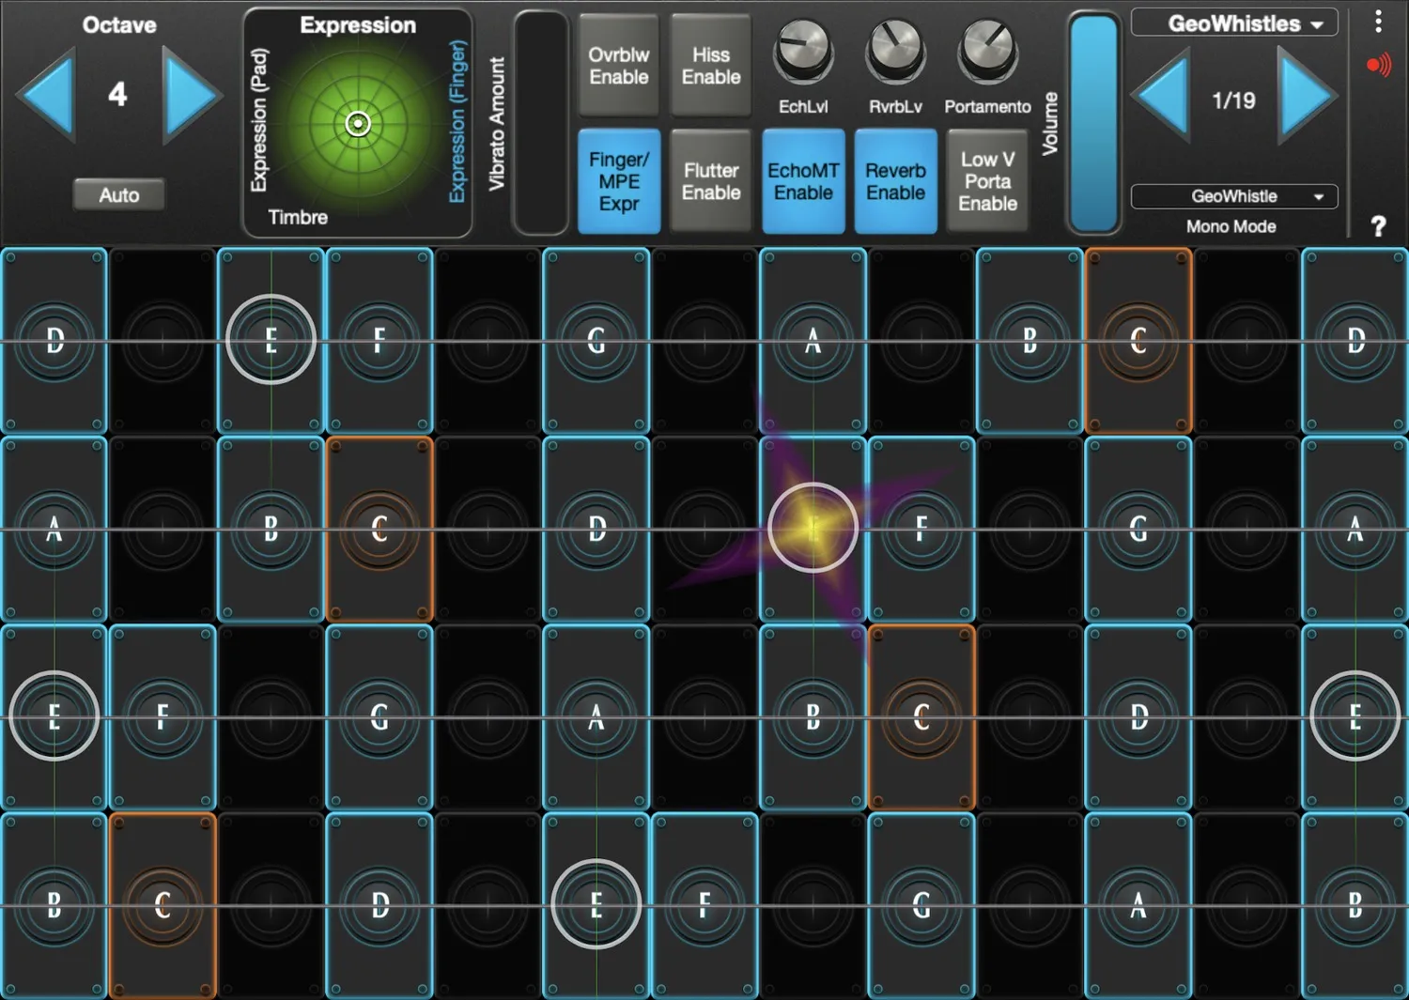Disable Reverb Enable
This screenshot has width=1409, height=1000.
(895, 181)
